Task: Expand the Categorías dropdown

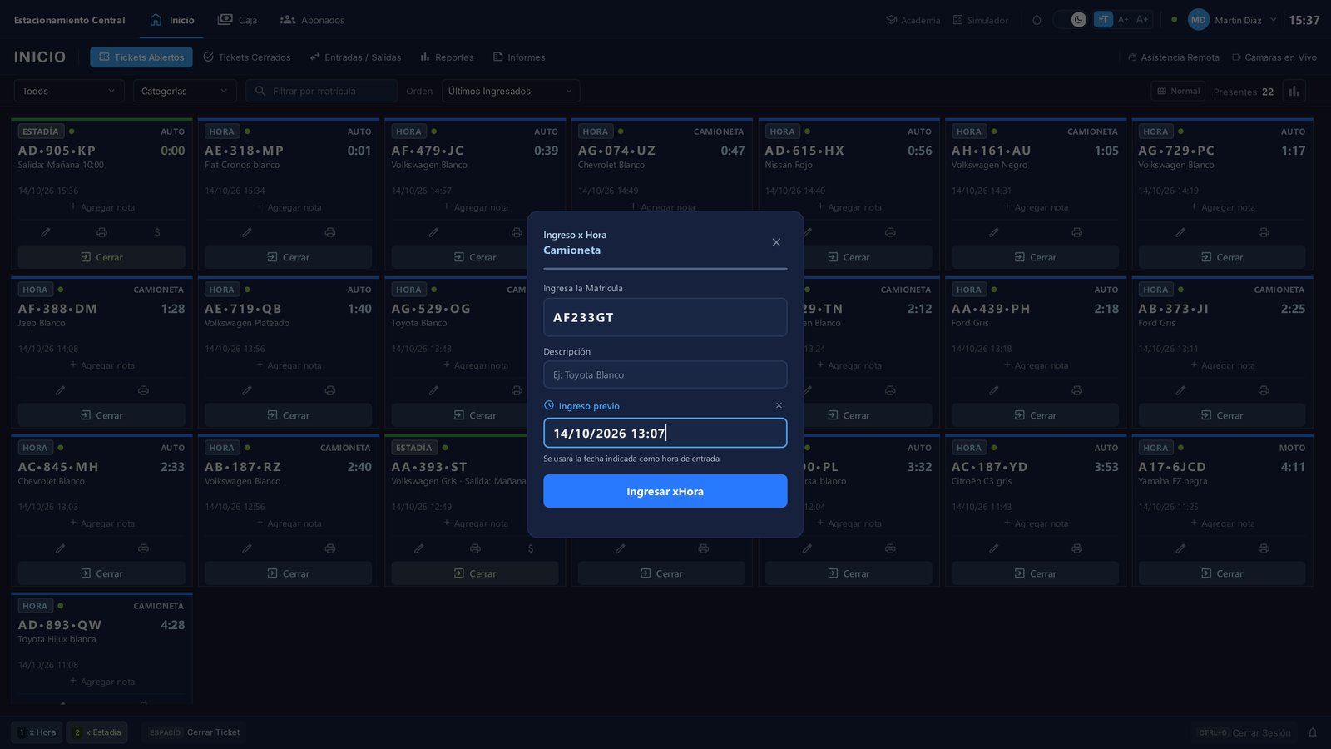Action: click(185, 91)
